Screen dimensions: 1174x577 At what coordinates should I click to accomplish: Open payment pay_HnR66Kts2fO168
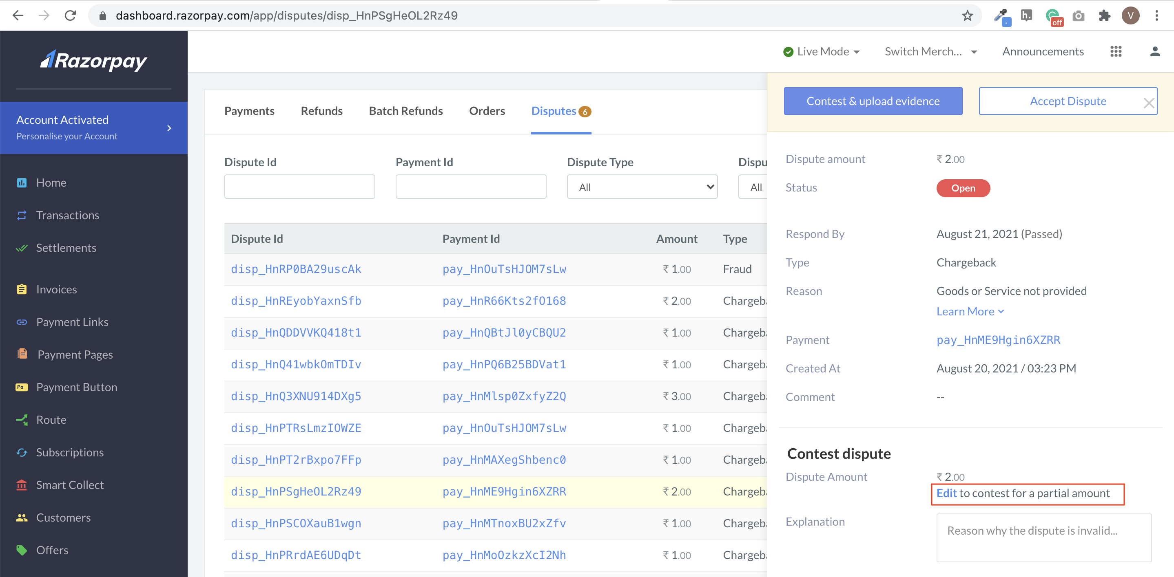tap(504, 301)
